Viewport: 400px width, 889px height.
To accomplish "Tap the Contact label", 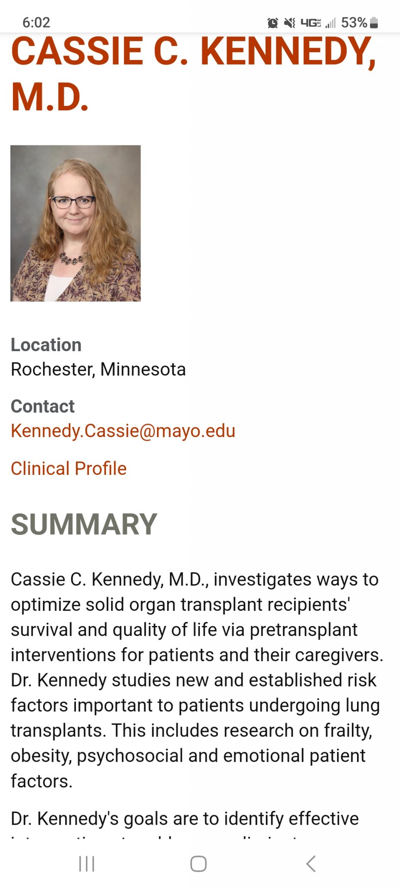I will point(43,406).
